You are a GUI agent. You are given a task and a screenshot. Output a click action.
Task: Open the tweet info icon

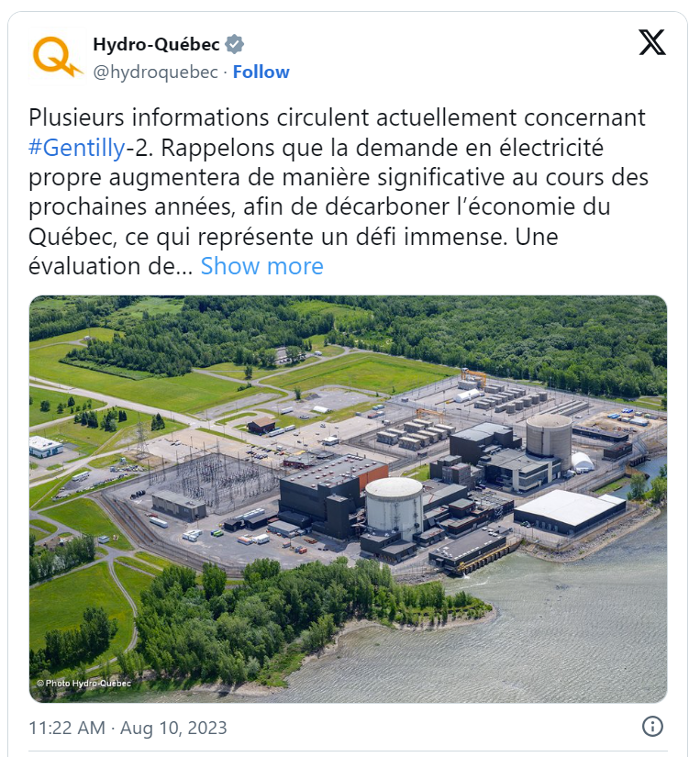652,727
